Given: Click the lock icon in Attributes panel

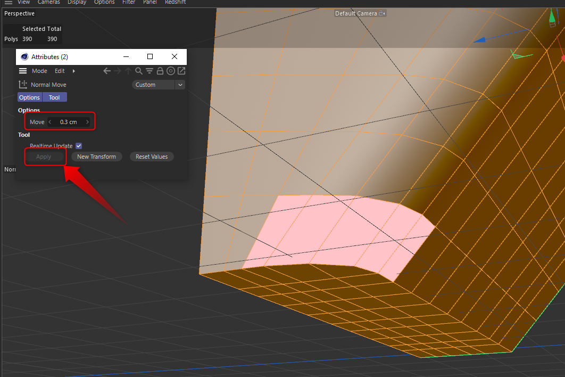Looking at the screenshot, I should (x=160, y=71).
